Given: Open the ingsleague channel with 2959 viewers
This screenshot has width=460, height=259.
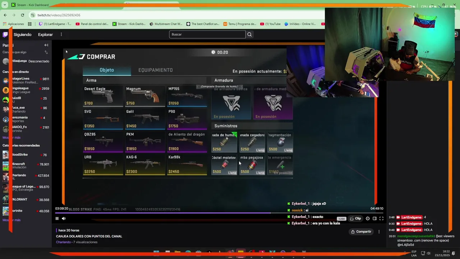Looking at the screenshot, I should 26,90.
